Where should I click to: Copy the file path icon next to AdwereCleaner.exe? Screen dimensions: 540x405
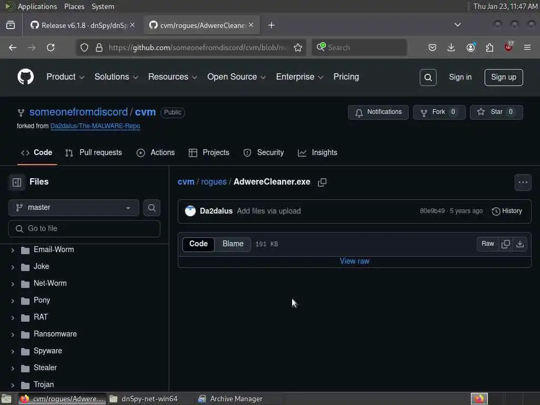click(322, 182)
